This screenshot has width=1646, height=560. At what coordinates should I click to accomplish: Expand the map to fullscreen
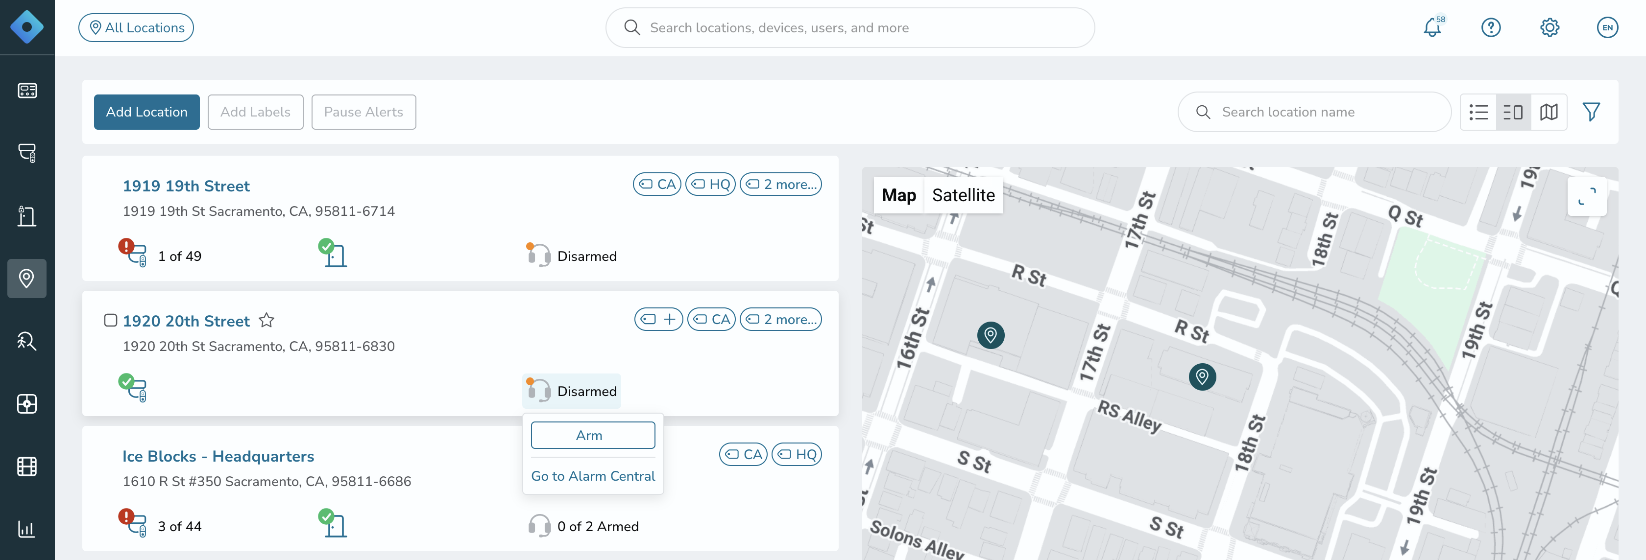tap(1587, 196)
